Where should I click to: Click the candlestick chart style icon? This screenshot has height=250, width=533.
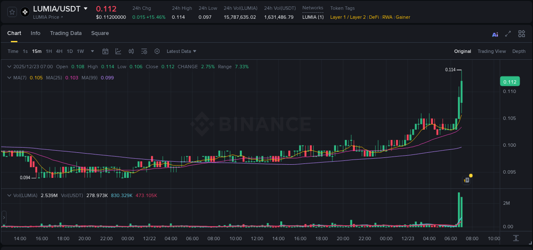click(x=131, y=51)
